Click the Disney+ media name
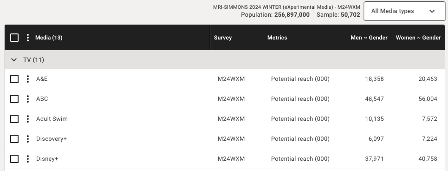This screenshot has width=448, height=171. pyautogui.click(x=47, y=159)
